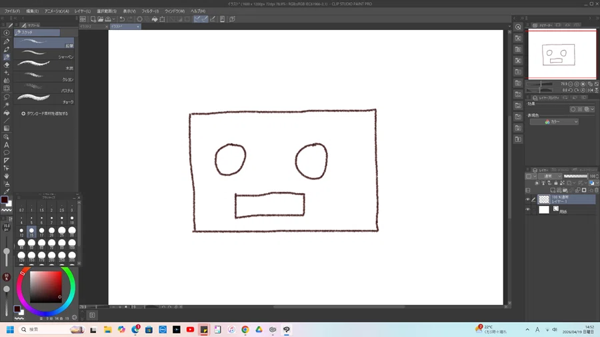Viewport: 600px width, 337px height.
Task: Click inside the color wheel square
Action: pos(46,287)
